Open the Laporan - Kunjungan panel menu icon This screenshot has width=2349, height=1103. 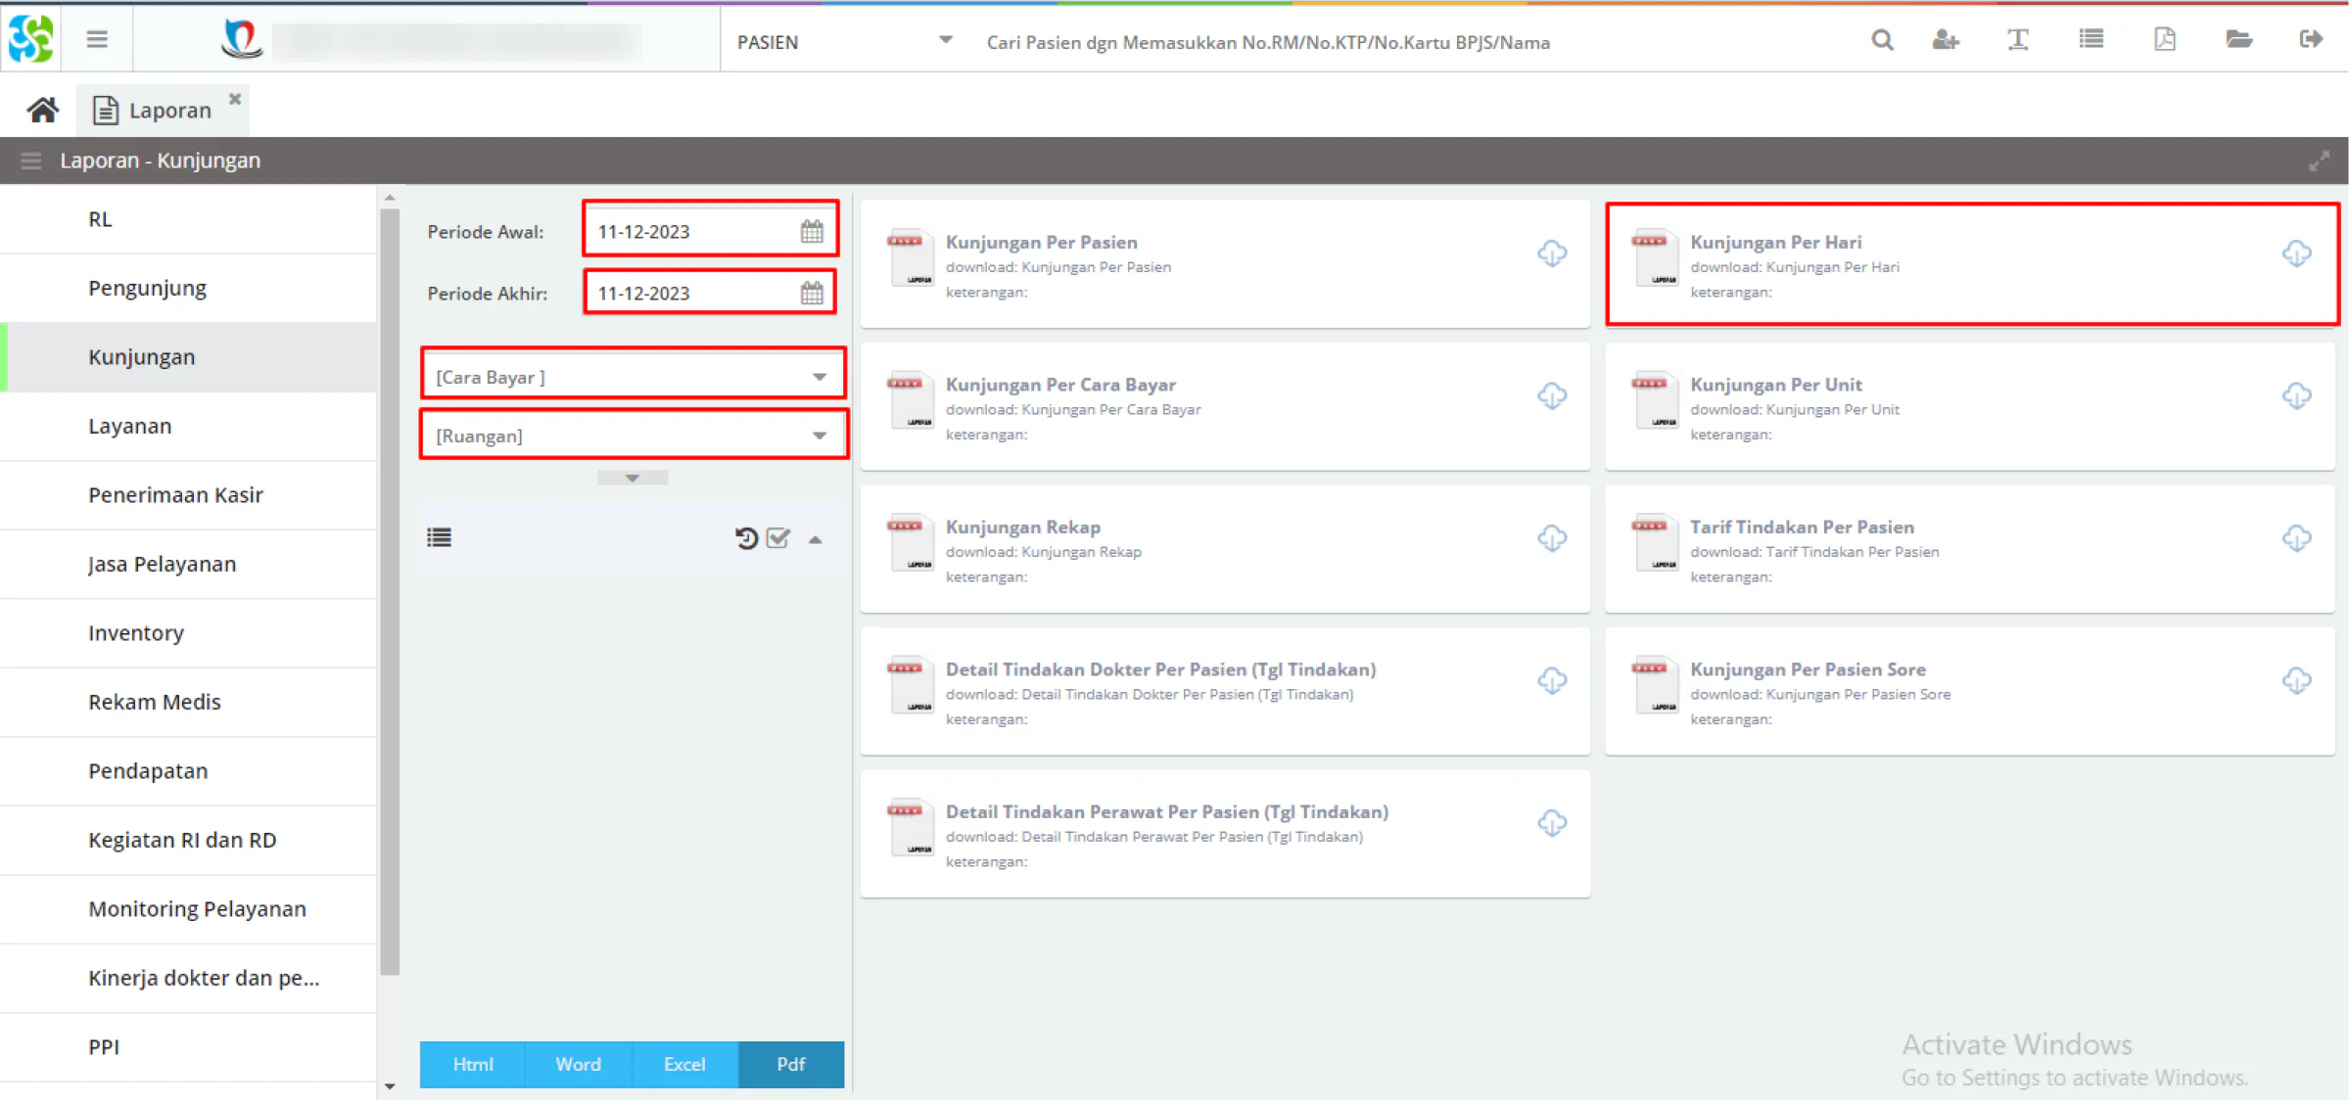click(30, 161)
